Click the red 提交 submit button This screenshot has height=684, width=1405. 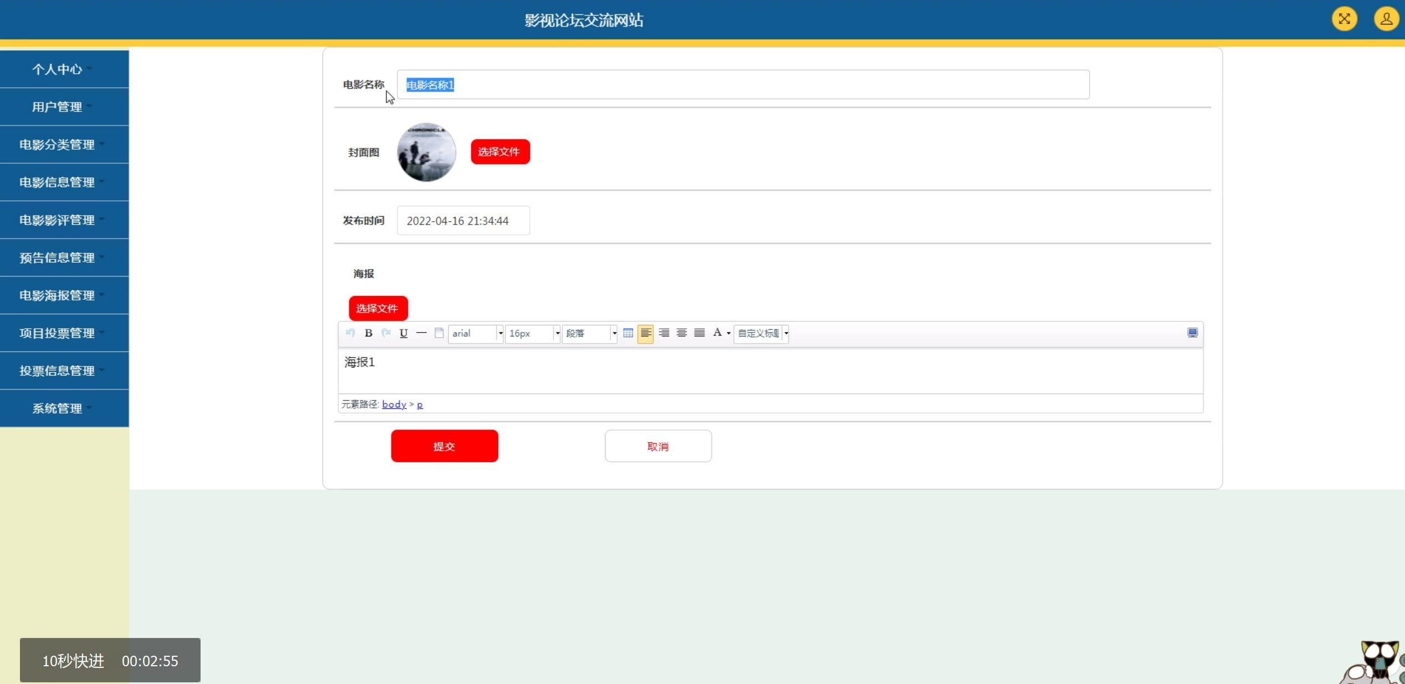pos(444,446)
